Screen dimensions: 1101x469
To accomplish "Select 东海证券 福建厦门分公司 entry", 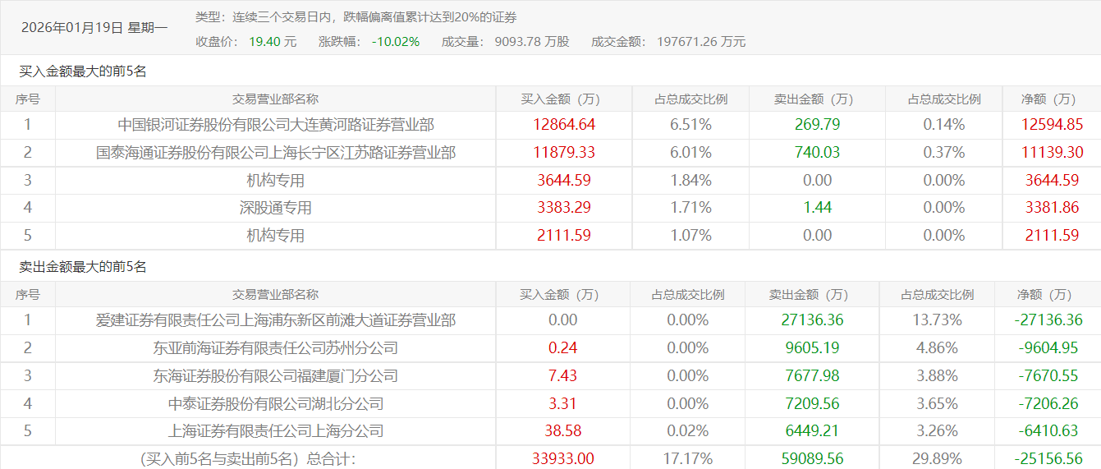I will point(276,376).
